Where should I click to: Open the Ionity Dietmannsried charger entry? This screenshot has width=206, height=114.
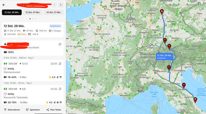click(33, 70)
